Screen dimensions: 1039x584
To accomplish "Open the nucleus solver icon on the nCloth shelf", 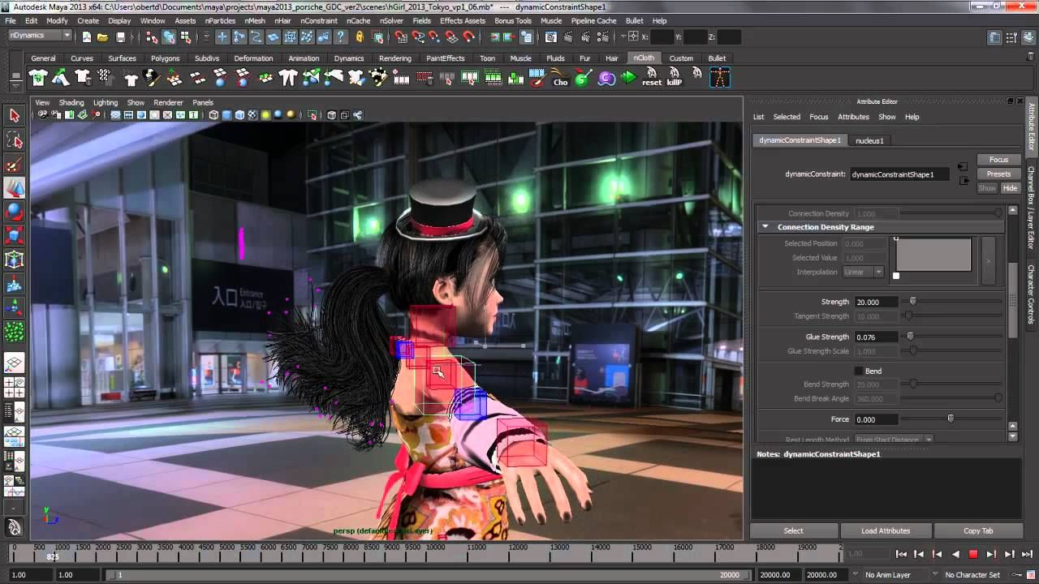I will pos(582,77).
